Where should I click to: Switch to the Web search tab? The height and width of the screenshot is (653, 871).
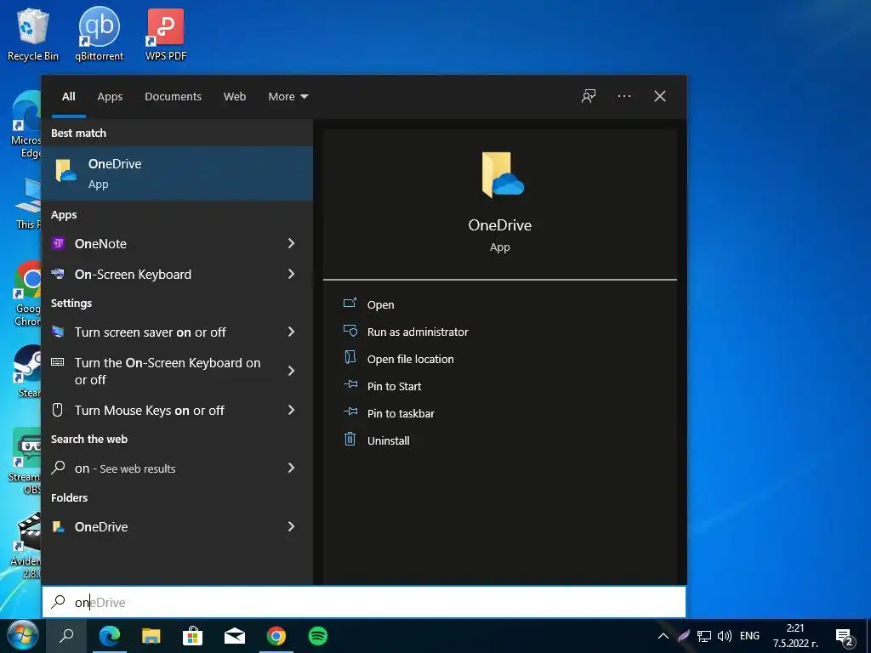click(x=235, y=97)
